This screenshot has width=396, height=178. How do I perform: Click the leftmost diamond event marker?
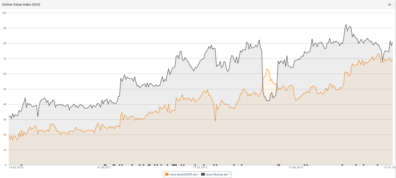(x=21, y=165)
